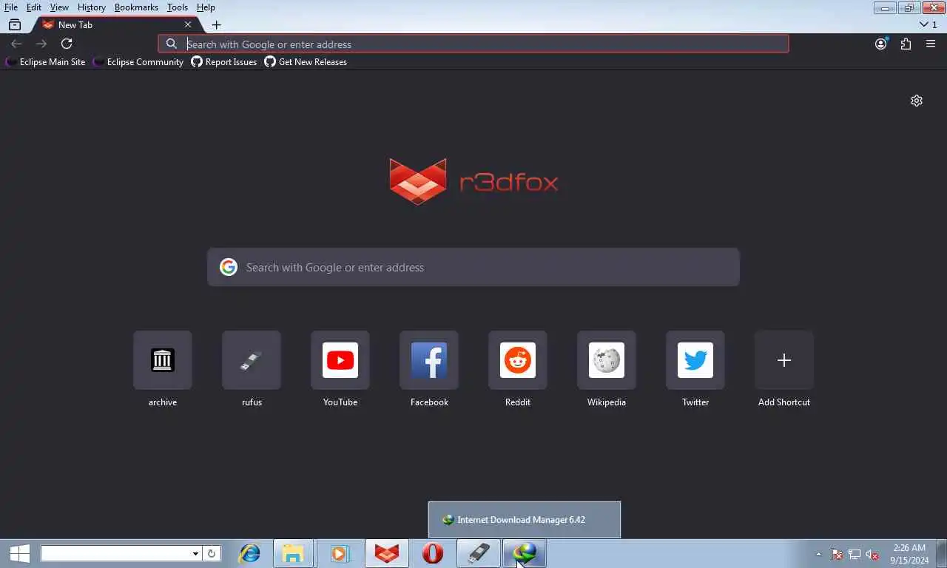Open a new tab with plus button
This screenshot has width=947, height=568.
(216, 24)
